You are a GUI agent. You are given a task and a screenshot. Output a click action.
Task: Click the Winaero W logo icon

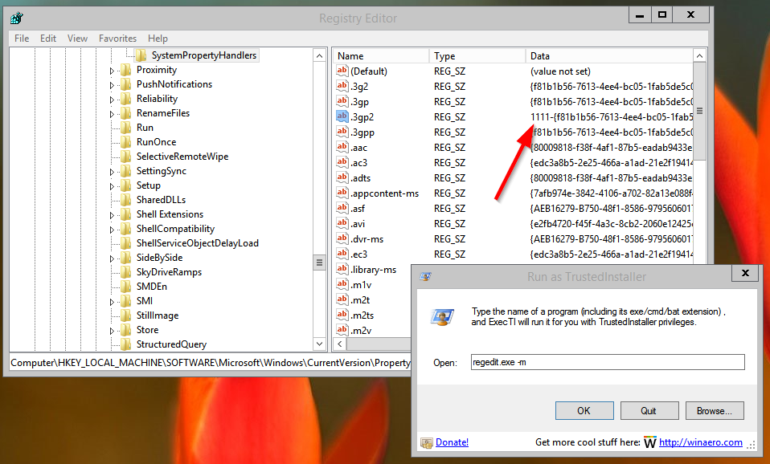(649, 442)
